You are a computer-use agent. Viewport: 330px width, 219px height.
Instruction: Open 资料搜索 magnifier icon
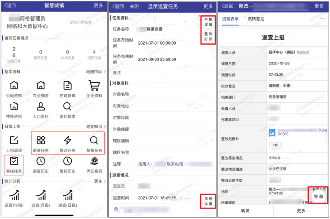tap(67, 106)
